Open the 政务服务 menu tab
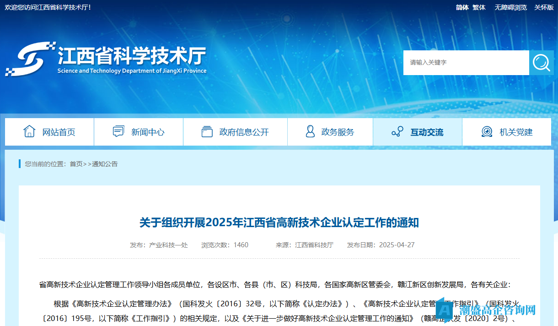 338,132
